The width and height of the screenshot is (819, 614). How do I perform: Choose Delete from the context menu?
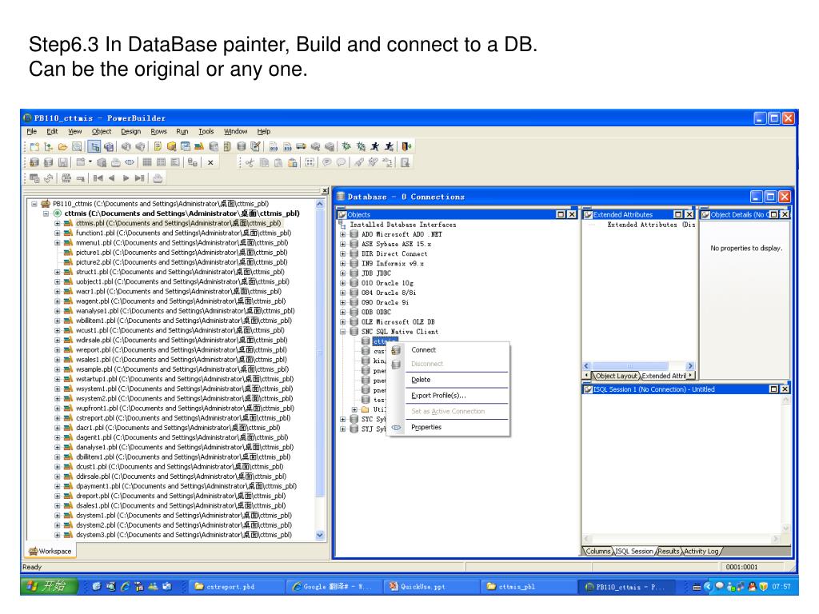tap(449, 380)
